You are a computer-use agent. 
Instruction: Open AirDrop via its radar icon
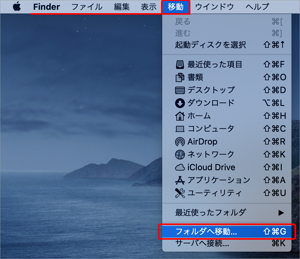[180, 142]
